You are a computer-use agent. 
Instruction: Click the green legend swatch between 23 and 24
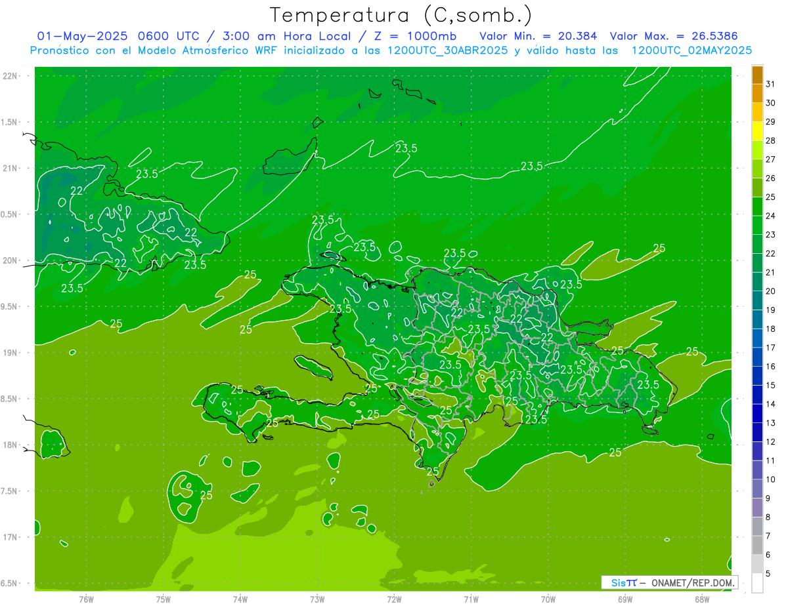(x=757, y=226)
